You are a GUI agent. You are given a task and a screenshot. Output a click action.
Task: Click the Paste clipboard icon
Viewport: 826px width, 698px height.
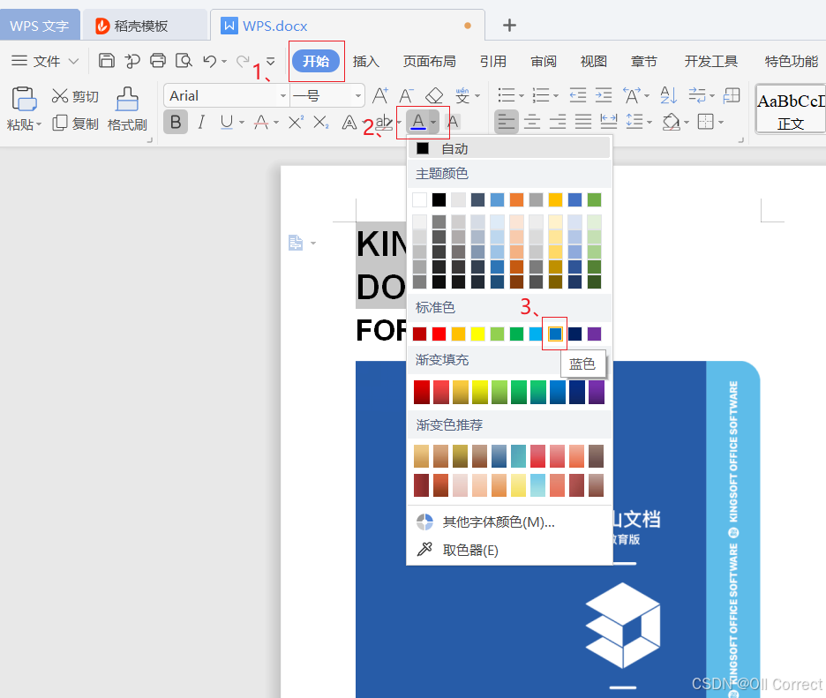[24, 99]
